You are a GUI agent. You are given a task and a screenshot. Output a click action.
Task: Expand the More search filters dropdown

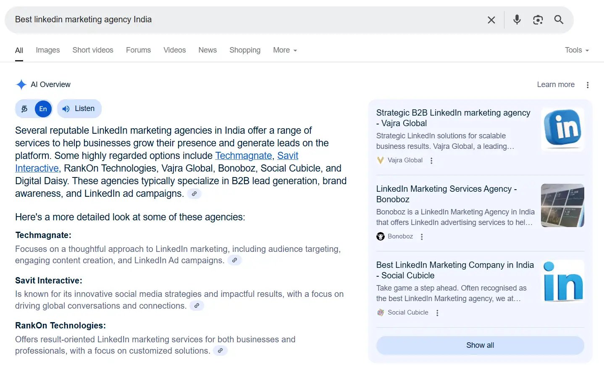(285, 50)
